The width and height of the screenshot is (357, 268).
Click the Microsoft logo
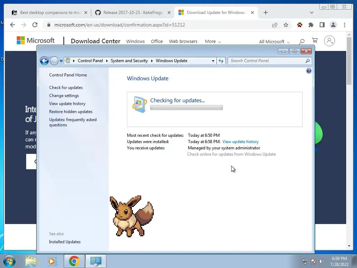(x=36, y=40)
